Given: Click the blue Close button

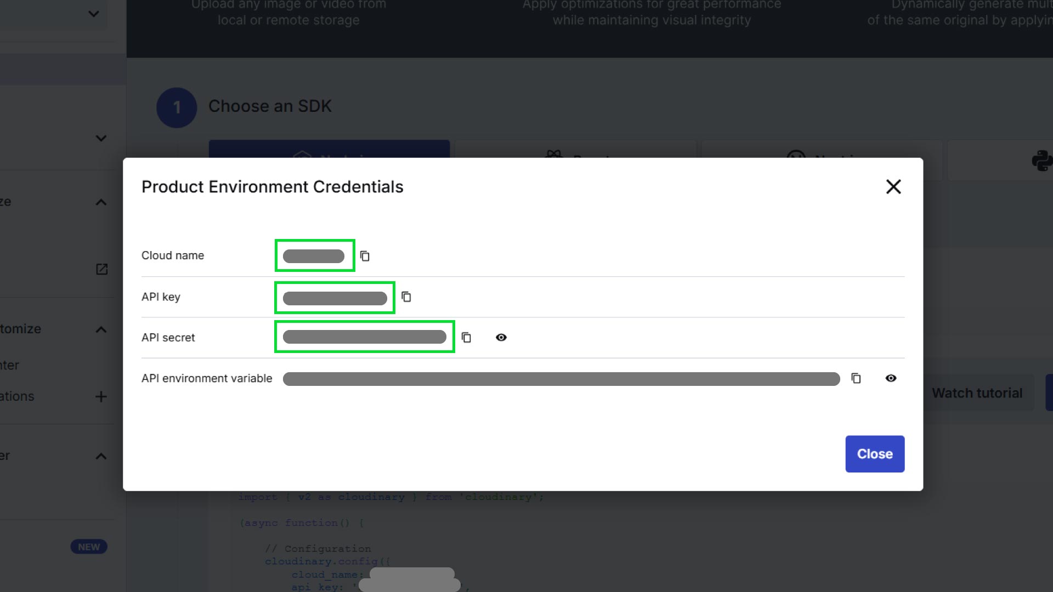Looking at the screenshot, I should point(875,454).
